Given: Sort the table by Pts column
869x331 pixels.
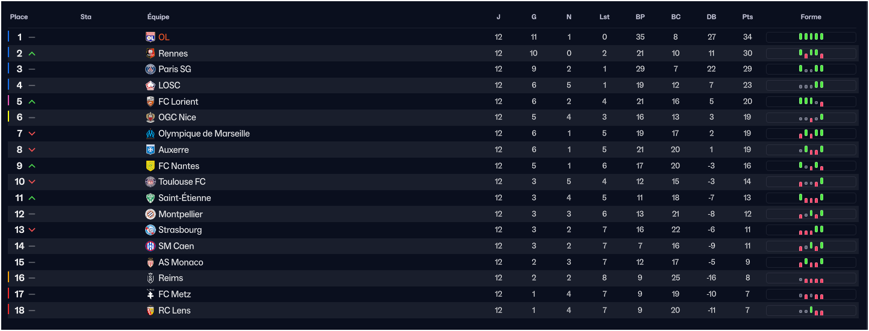Looking at the screenshot, I should coord(747,17).
